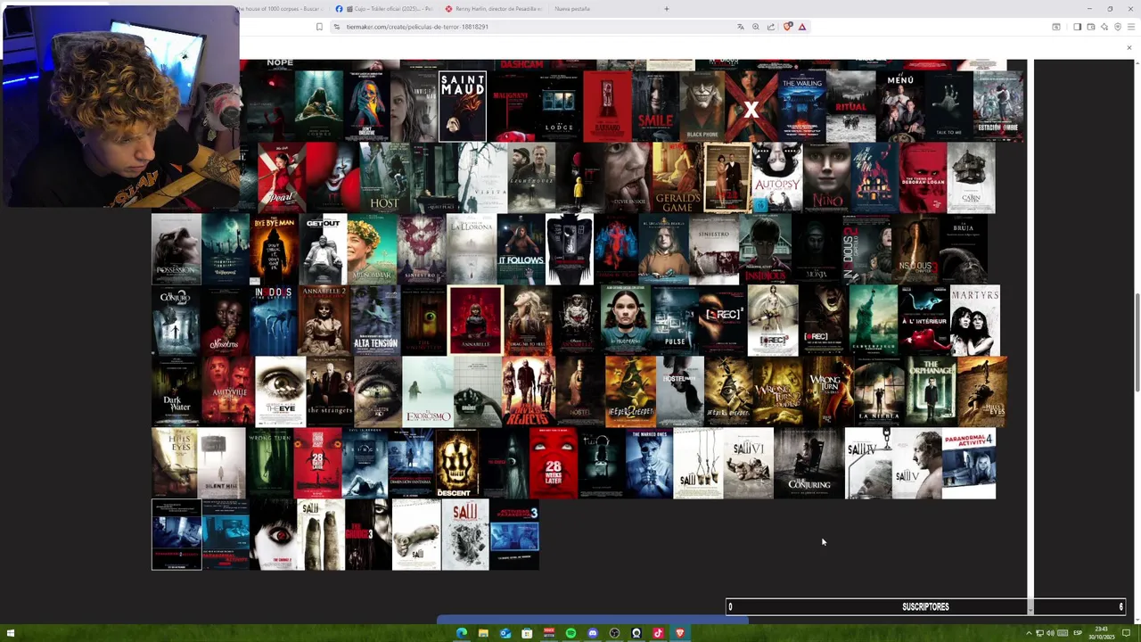Pick the red Annabelle poster

pos(476,320)
